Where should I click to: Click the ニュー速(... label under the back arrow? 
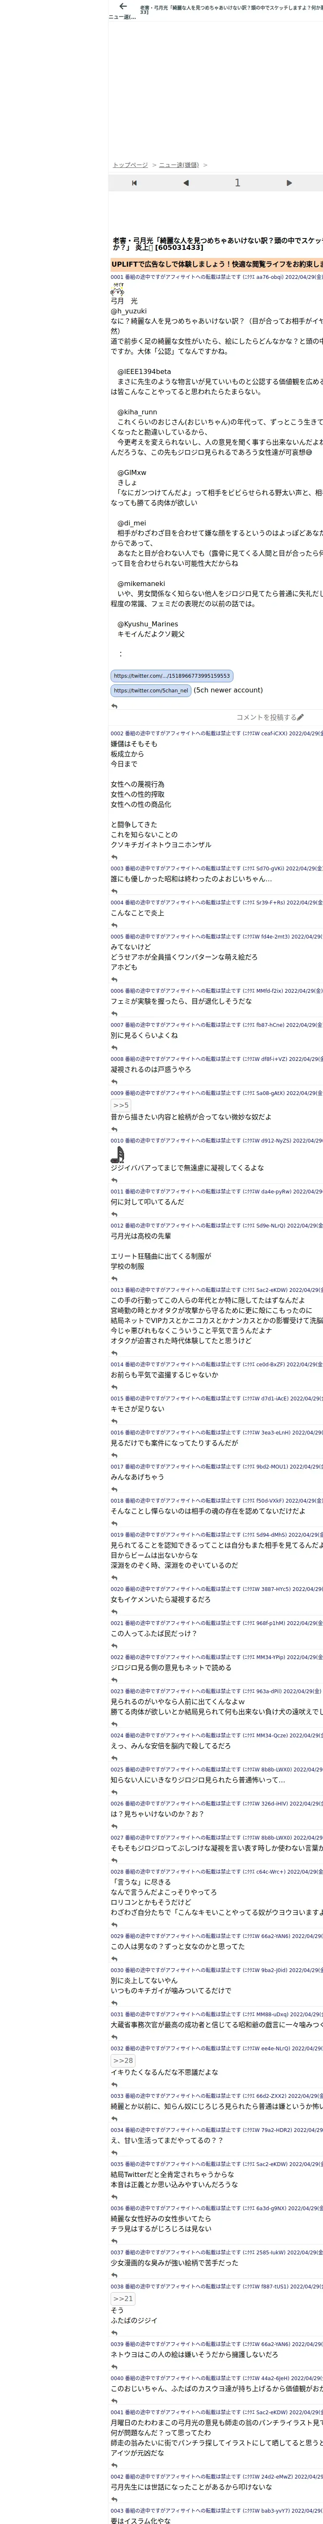point(122,17)
